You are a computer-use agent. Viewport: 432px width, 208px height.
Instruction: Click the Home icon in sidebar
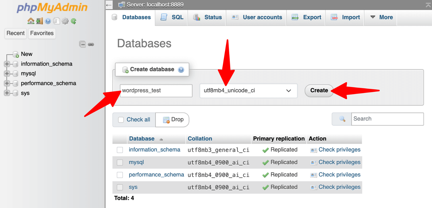pyautogui.click(x=31, y=21)
